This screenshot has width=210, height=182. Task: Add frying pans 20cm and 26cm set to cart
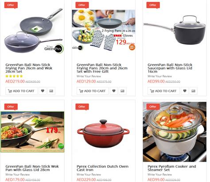pos(93,91)
